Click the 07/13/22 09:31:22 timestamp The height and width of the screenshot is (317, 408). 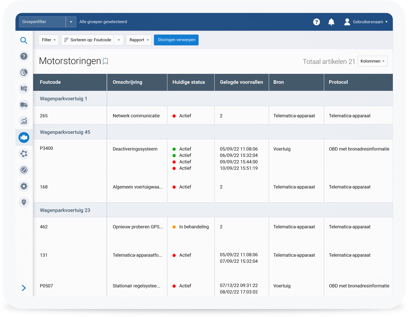(x=239, y=285)
